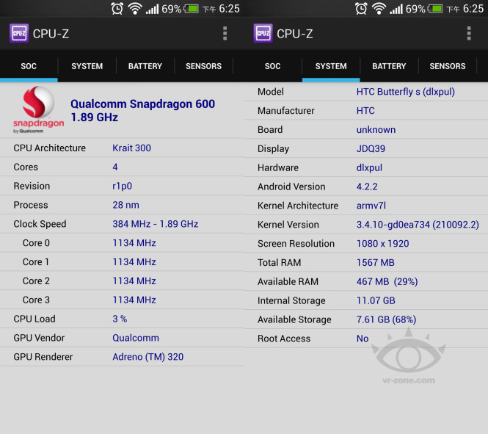Tap signal strength icon in right status bar
488x434 pixels.
click(x=396, y=9)
